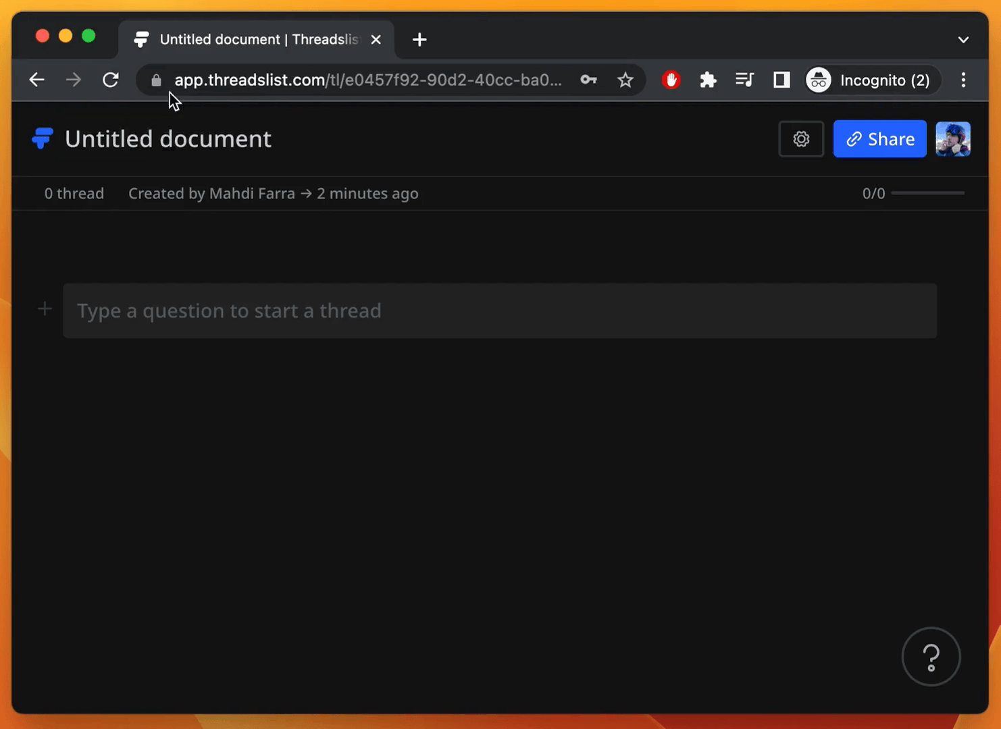Minimize the window with the yellow button
The image size is (1001, 729).
click(x=66, y=36)
